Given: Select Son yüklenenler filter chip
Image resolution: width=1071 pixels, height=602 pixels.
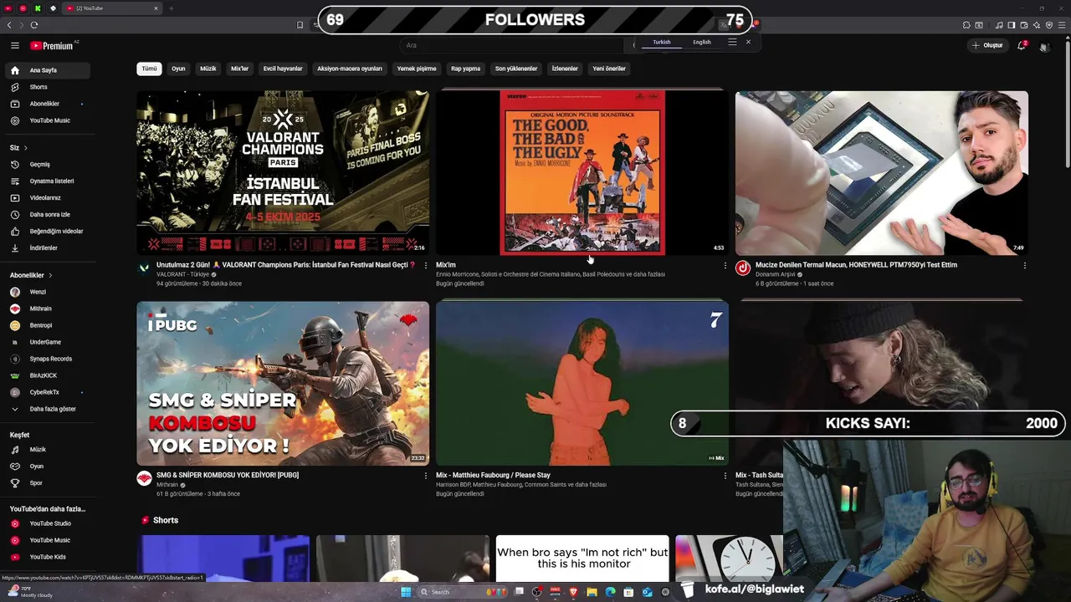Looking at the screenshot, I should pyautogui.click(x=516, y=69).
